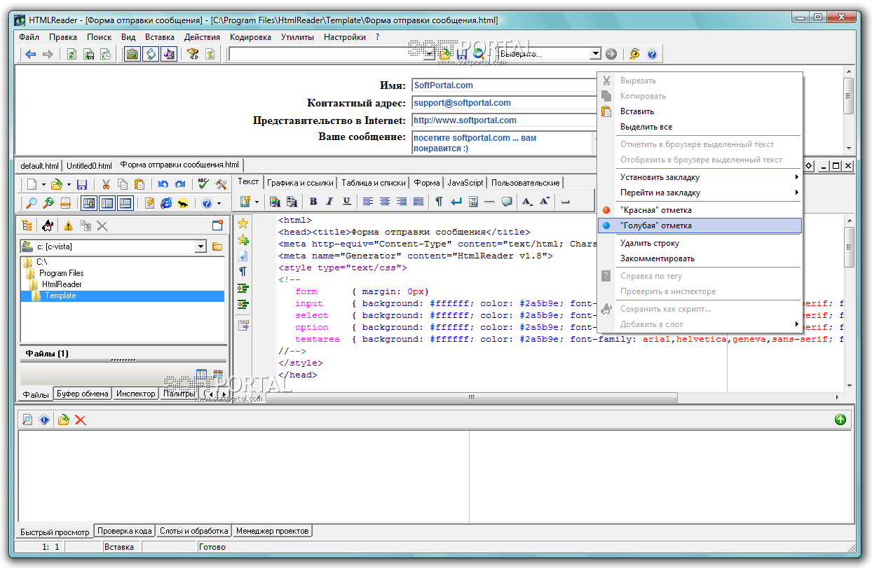Choose "Удалить строку" from the context menu
872x568 pixels.
pos(649,243)
